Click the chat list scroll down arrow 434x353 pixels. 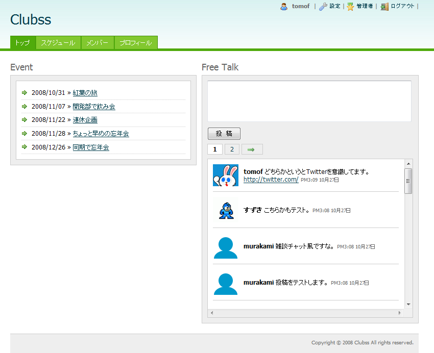[x=408, y=305]
